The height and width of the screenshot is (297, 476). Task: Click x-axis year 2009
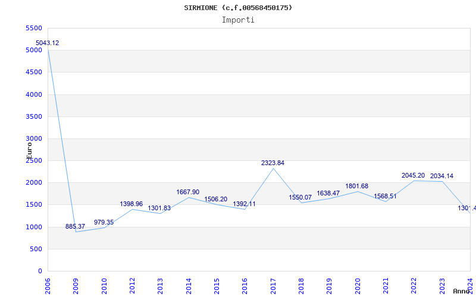click(x=76, y=286)
